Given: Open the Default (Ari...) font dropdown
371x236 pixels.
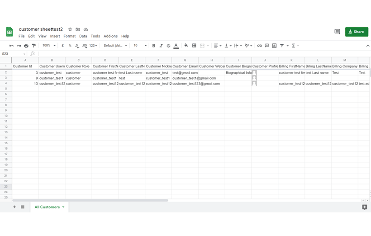Looking at the screenshot, I should [x=115, y=46].
